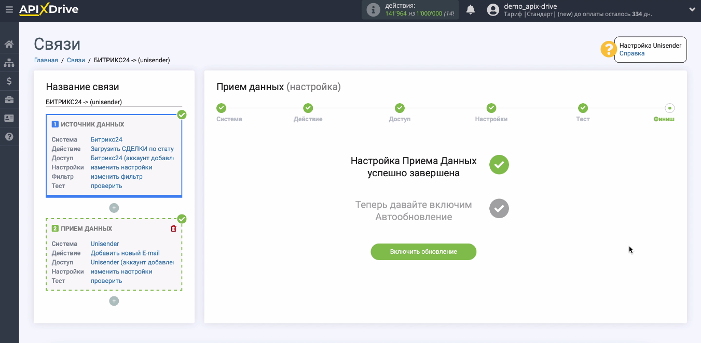This screenshot has height=343, width=701.
Task: Click gray checkmark next to Автообновление
Action: [x=499, y=208]
